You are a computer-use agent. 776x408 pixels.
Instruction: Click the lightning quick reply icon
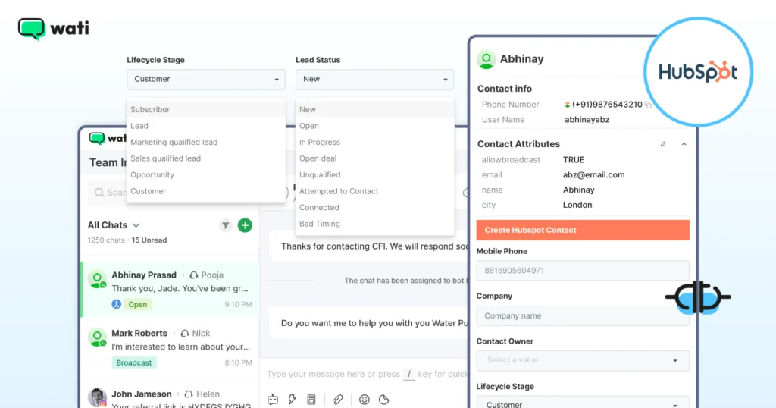click(292, 400)
